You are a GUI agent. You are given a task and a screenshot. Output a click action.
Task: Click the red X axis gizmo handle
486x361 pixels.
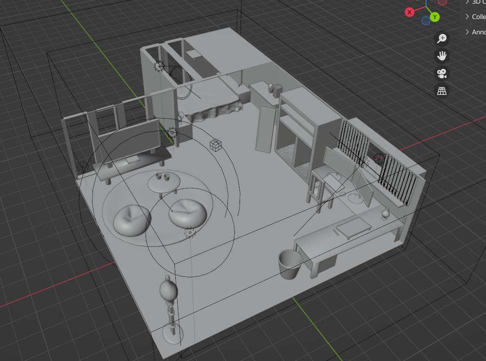tap(410, 13)
